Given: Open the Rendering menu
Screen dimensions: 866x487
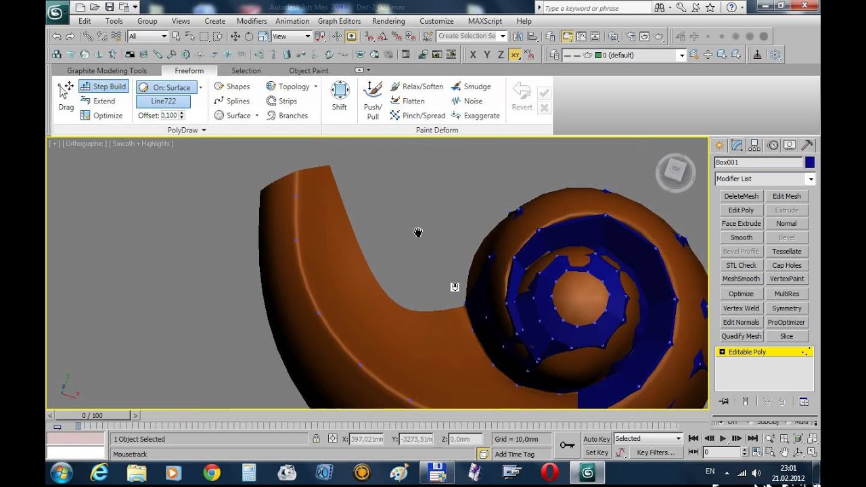Looking at the screenshot, I should 388,21.
